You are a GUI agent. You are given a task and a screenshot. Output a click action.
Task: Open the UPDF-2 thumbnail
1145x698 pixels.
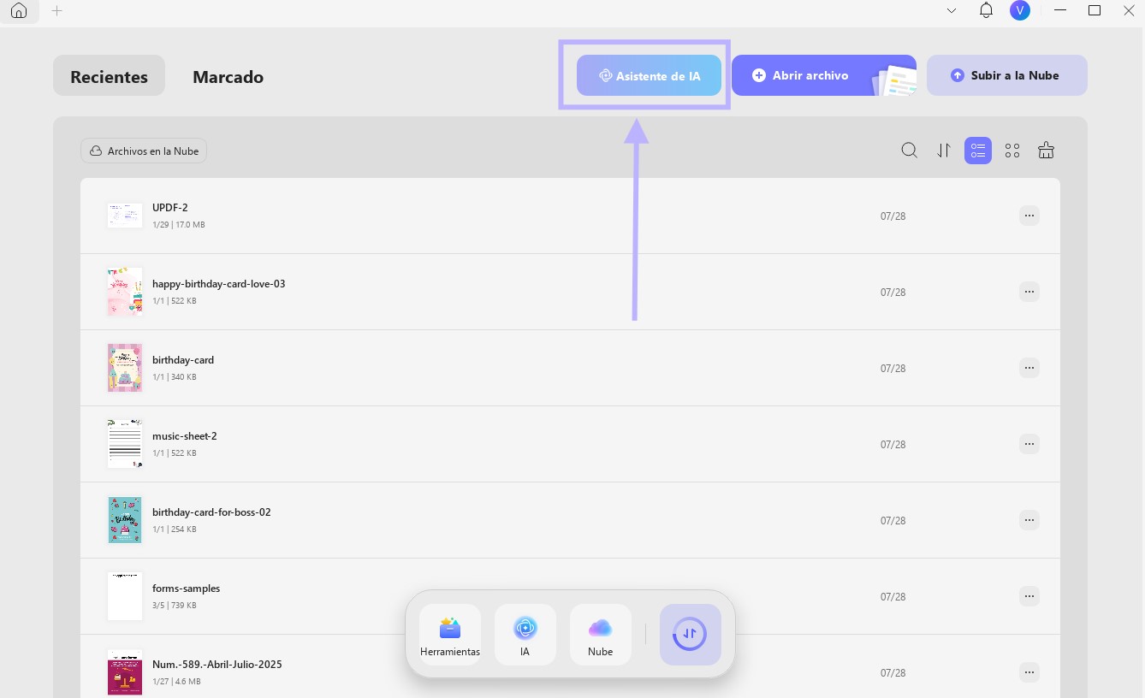125,215
